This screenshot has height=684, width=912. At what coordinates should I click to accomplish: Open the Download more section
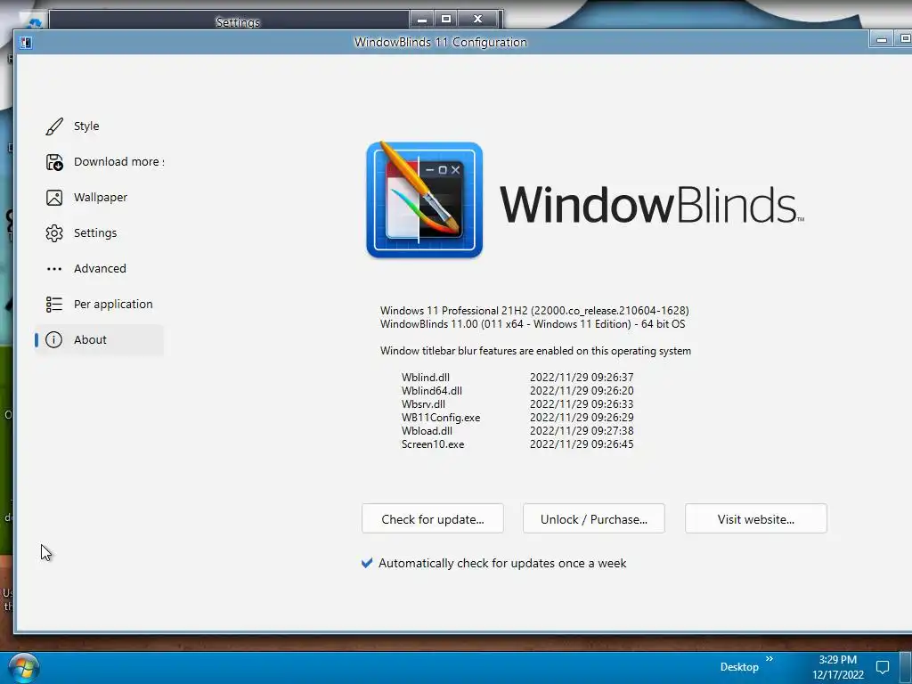tap(99, 162)
